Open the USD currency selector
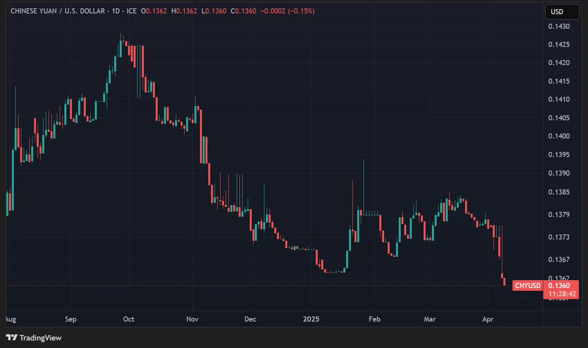 click(x=562, y=12)
